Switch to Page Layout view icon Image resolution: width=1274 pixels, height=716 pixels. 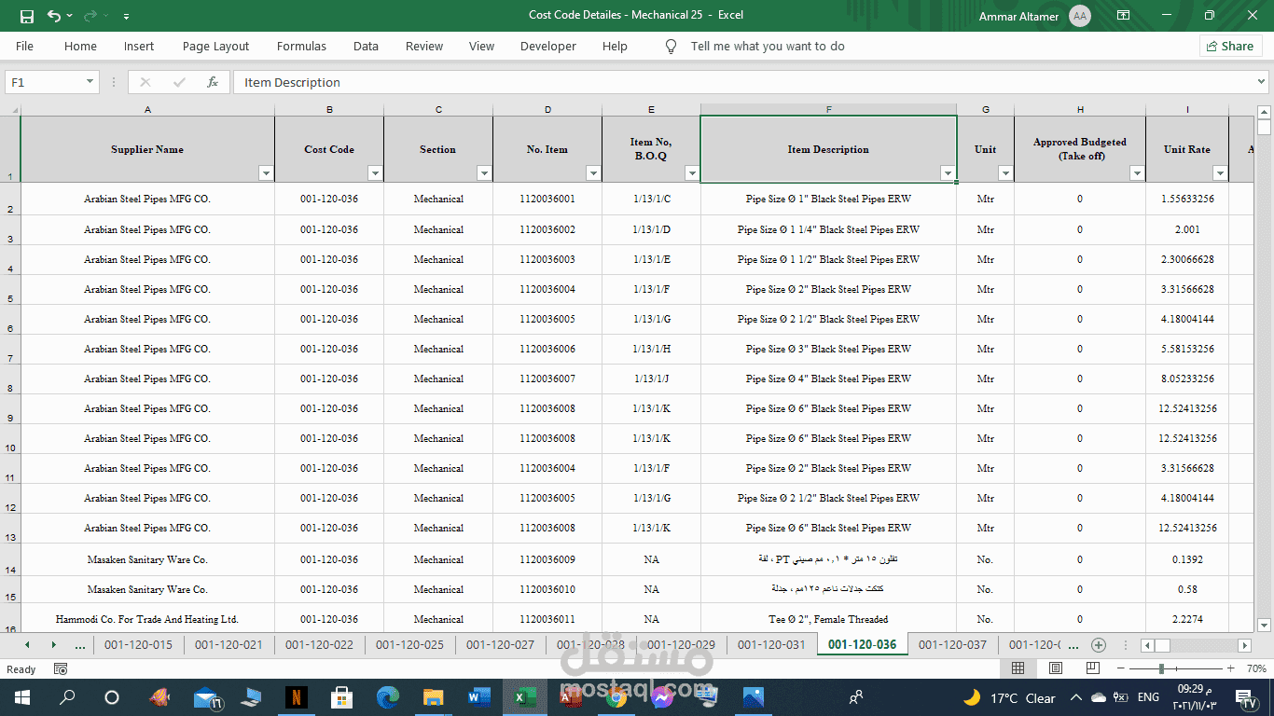point(1055,668)
